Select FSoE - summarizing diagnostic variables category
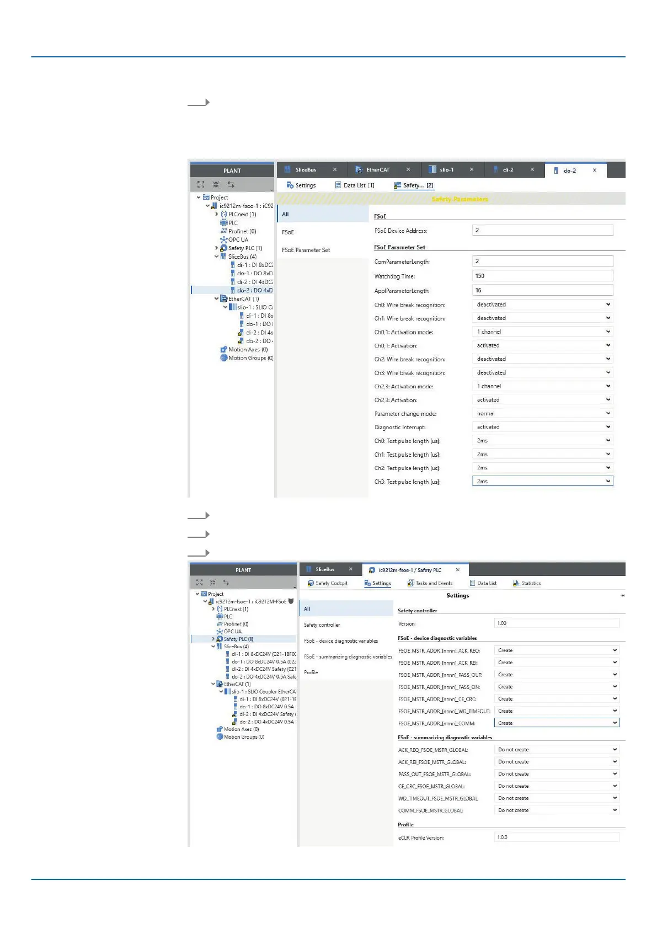 click(x=348, y=657)
